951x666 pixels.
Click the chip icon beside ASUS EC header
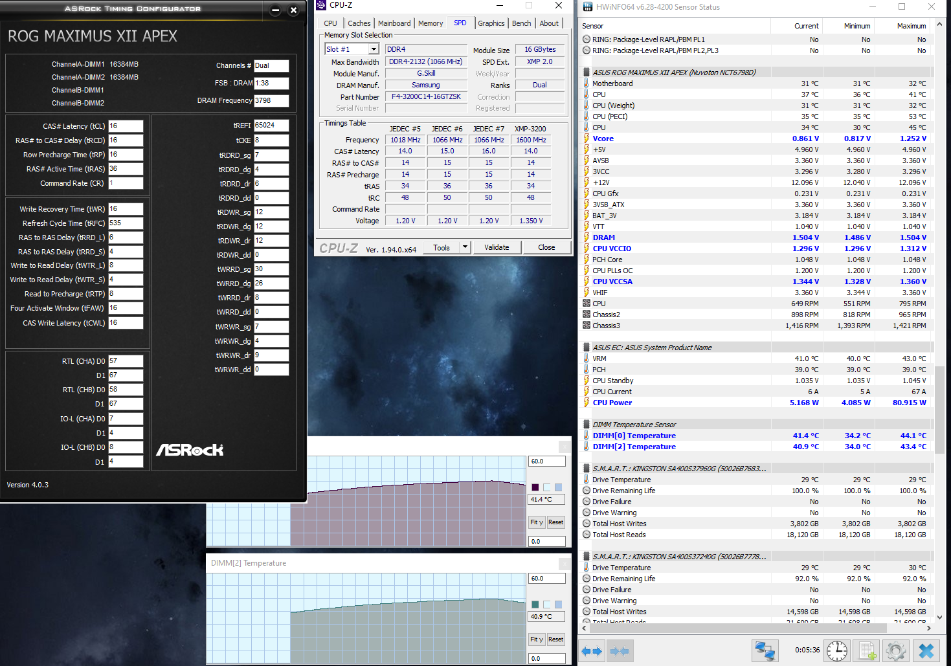tap(587, 348)
